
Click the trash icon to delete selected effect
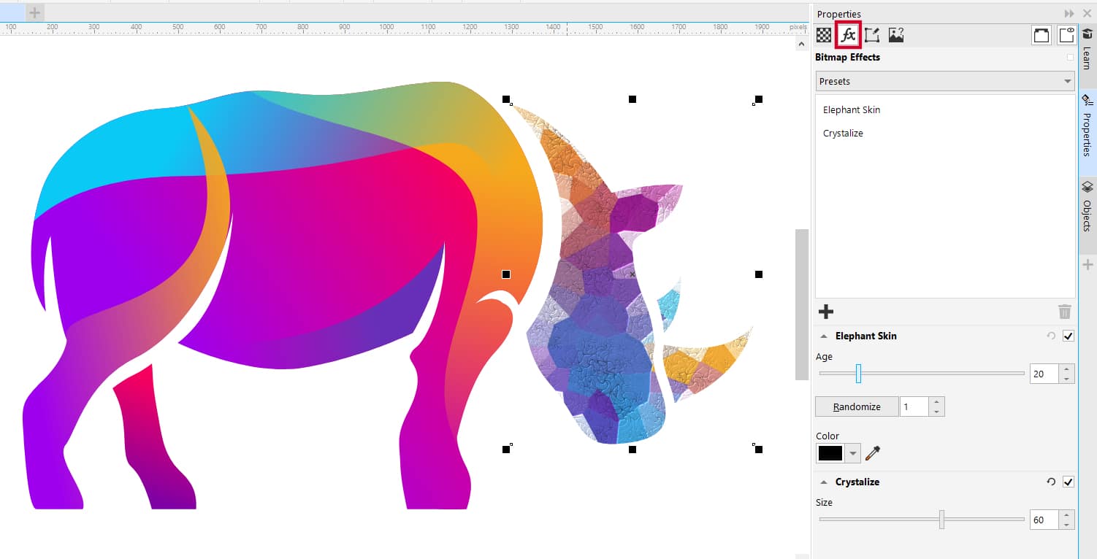(1065, 312)
